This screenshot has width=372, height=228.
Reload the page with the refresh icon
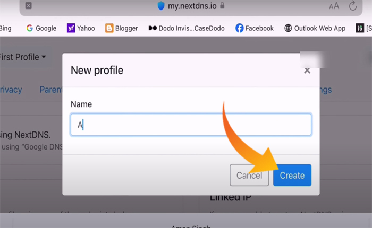click(353, 6)
